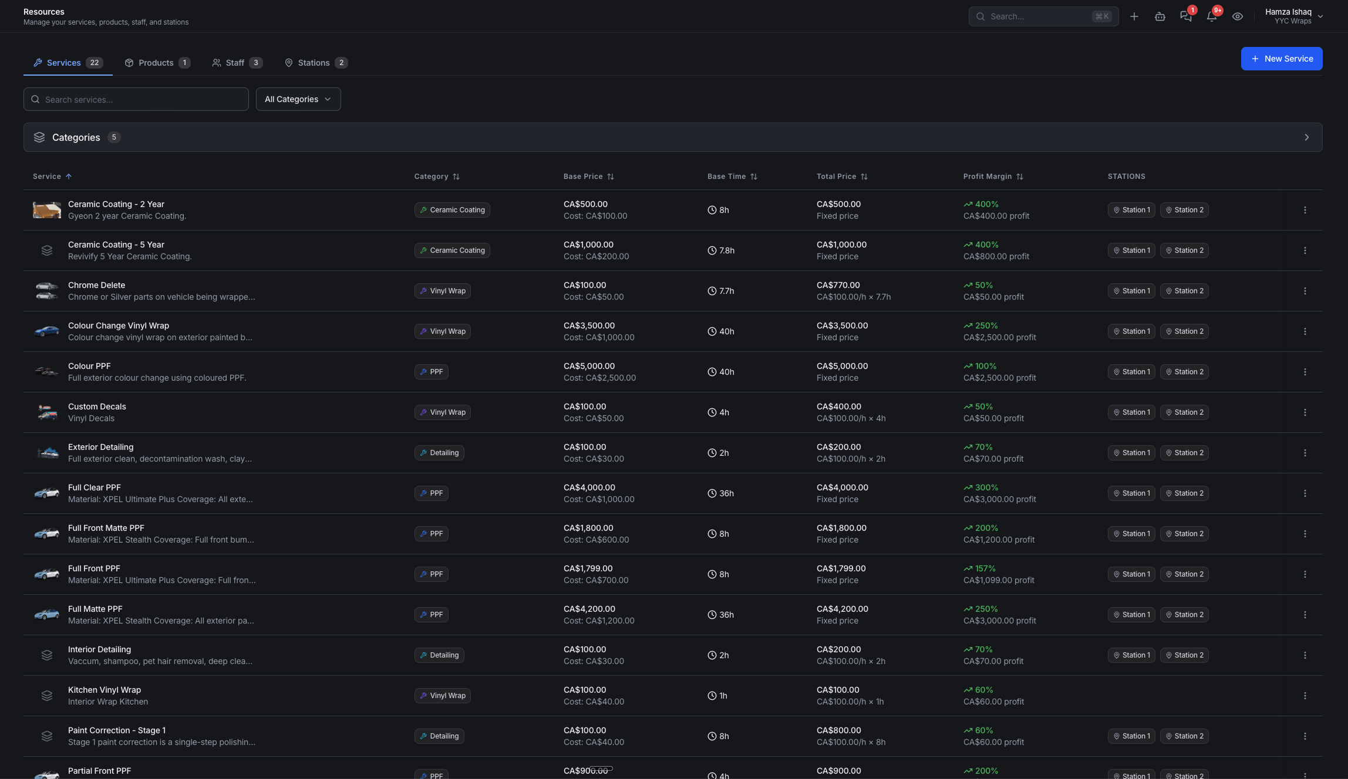1348x779 pixels.
Task: Open row menu for Colour Change Vinyl Wrap
Action: (1305, 331)
